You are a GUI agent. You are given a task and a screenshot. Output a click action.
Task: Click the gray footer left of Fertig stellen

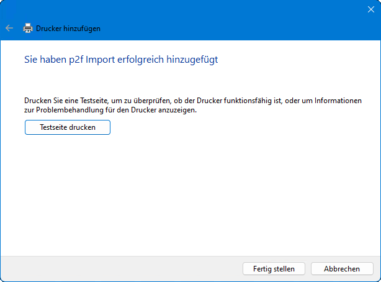(124, 269)
